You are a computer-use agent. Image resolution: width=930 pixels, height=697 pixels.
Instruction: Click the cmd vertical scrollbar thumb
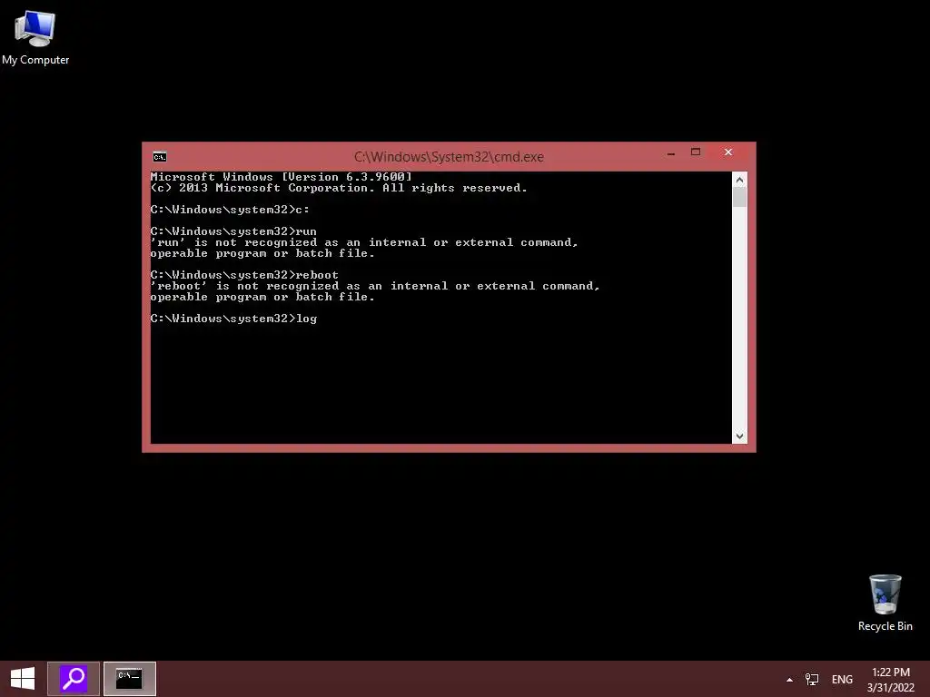(x=739, y=197)
